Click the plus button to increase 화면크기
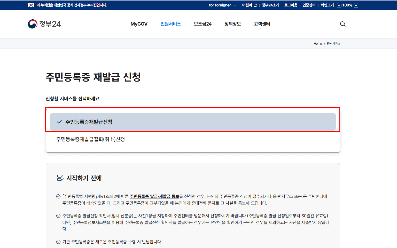Image resolution: width=397 pixels, height=248 pixels. [x=356, y=5]
